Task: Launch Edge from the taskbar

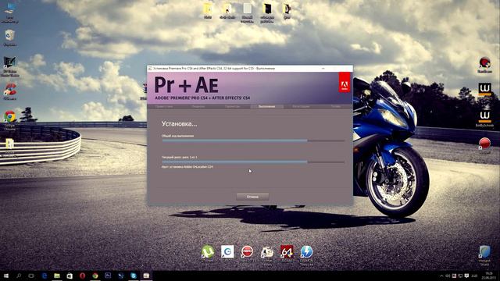Action: tap(45, 276)
